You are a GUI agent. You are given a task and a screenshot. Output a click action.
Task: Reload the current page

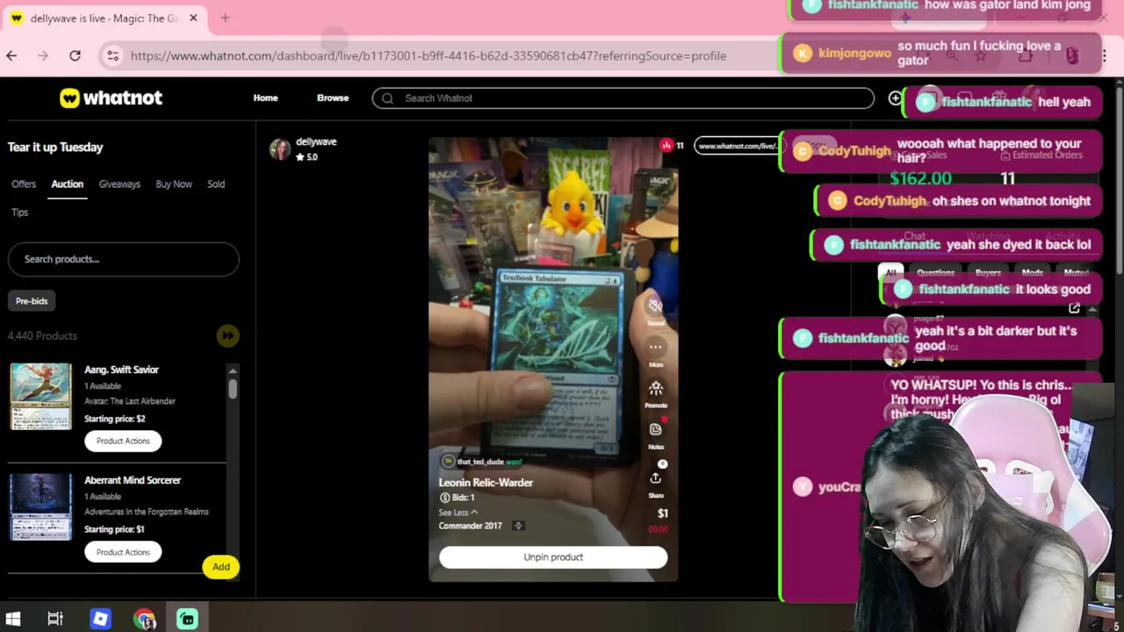[x=75, y=55]
